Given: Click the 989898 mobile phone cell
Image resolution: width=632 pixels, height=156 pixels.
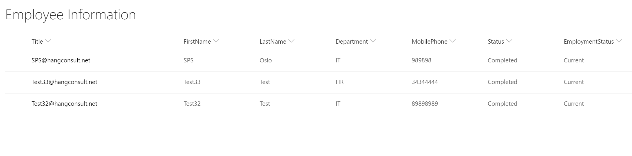Looking at the screenshot, I should [421, 60].
